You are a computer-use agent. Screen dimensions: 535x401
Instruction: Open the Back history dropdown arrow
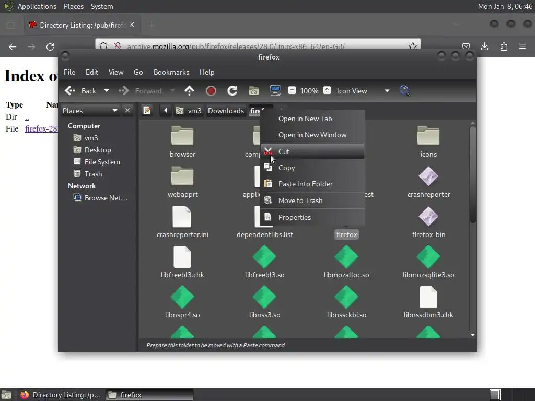pyautogui.click(x=107, y=91)
